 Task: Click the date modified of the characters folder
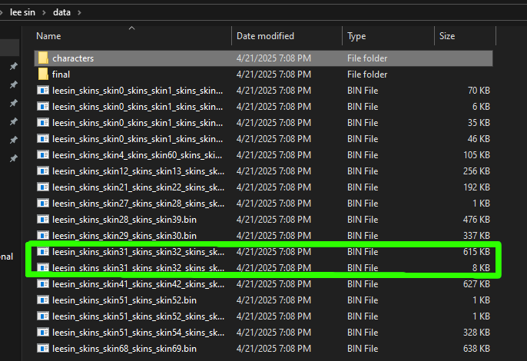pos(273,58)
